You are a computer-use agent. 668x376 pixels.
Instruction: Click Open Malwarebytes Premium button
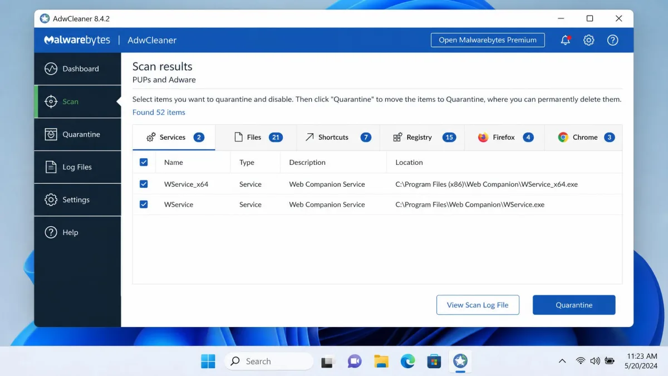pyautogui.click(x=488, y=40)
